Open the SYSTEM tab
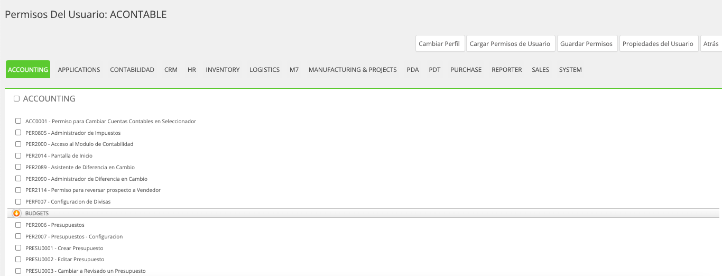The image size is (722, 276). [x=570, y=69]
